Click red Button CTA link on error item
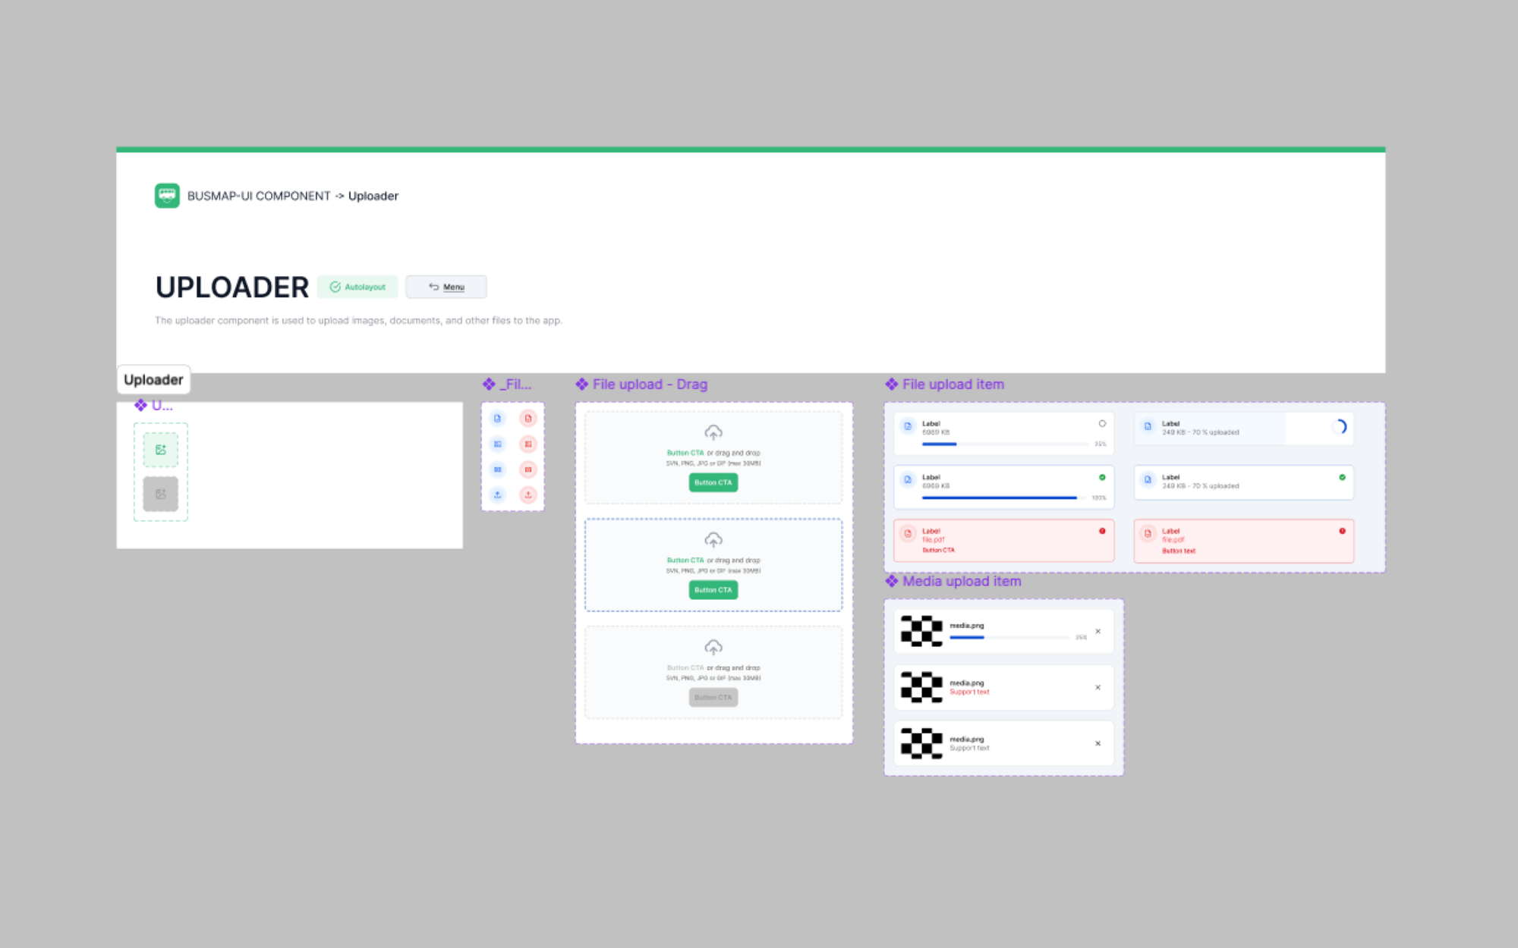The image size is (1518, 948). [x=938, y=550]
